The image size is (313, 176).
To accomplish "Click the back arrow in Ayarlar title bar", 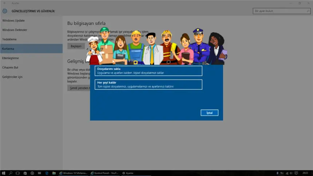I will [4, 3].
